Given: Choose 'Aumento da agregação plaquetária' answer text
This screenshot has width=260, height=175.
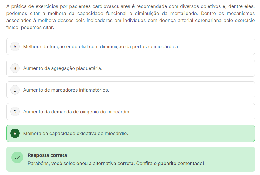Looking at the screenshot, I should (x=63, y=68).
